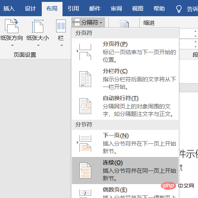Switch to the 设计 tab
The image size is (198, 198).
pyautogui.click(x=30, y=9)
